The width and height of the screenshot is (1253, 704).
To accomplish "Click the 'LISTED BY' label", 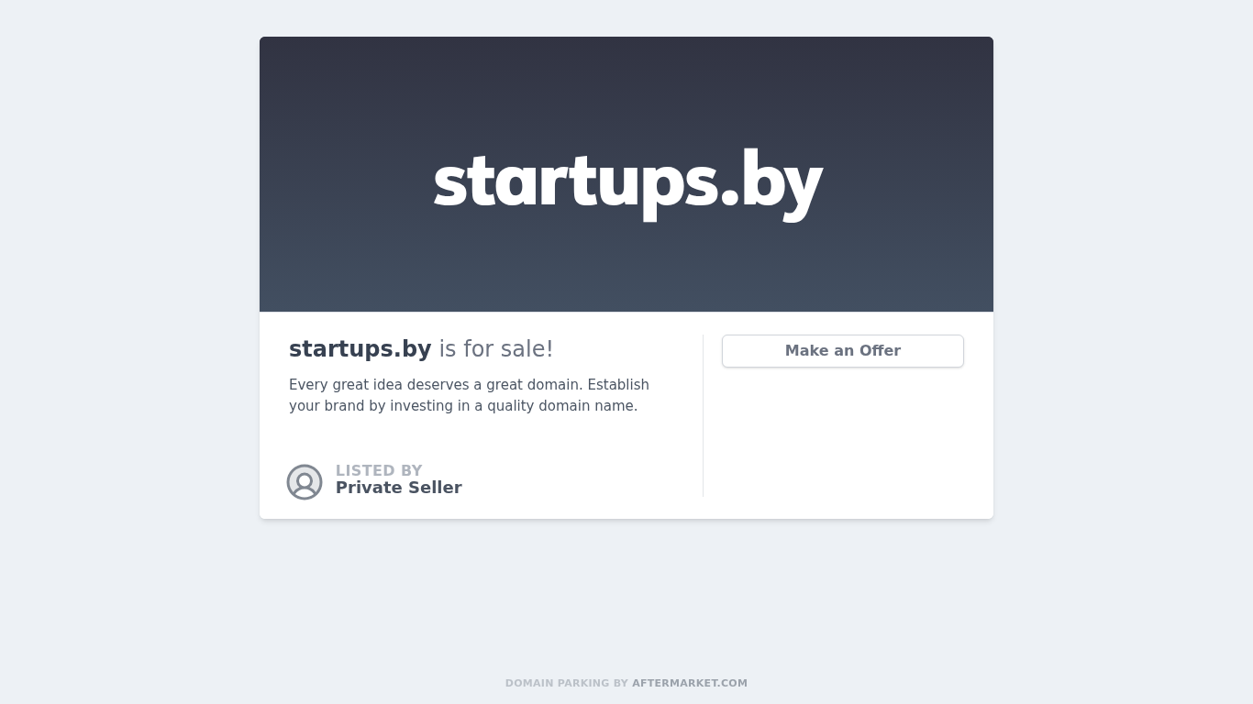I will coord(379,470).
